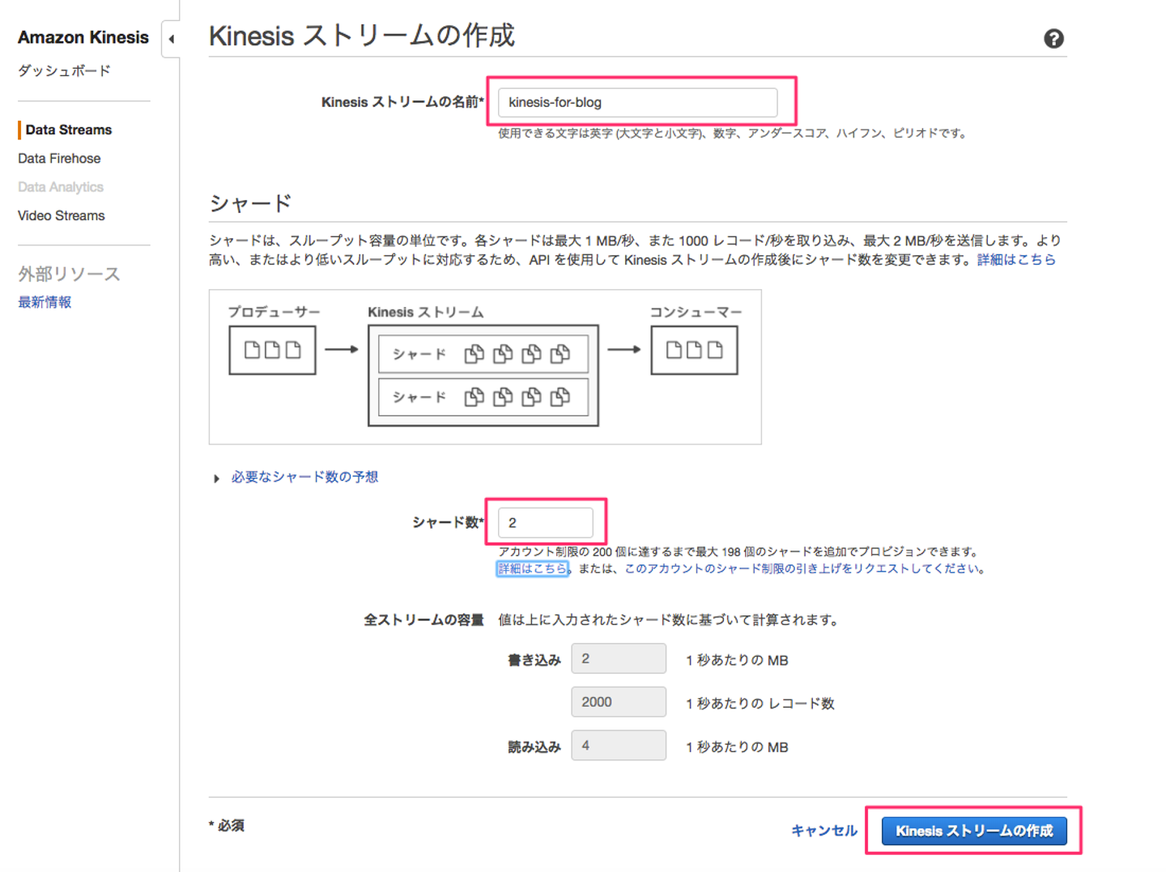Select the 書き込み MB capacity field

pos(619,659)
